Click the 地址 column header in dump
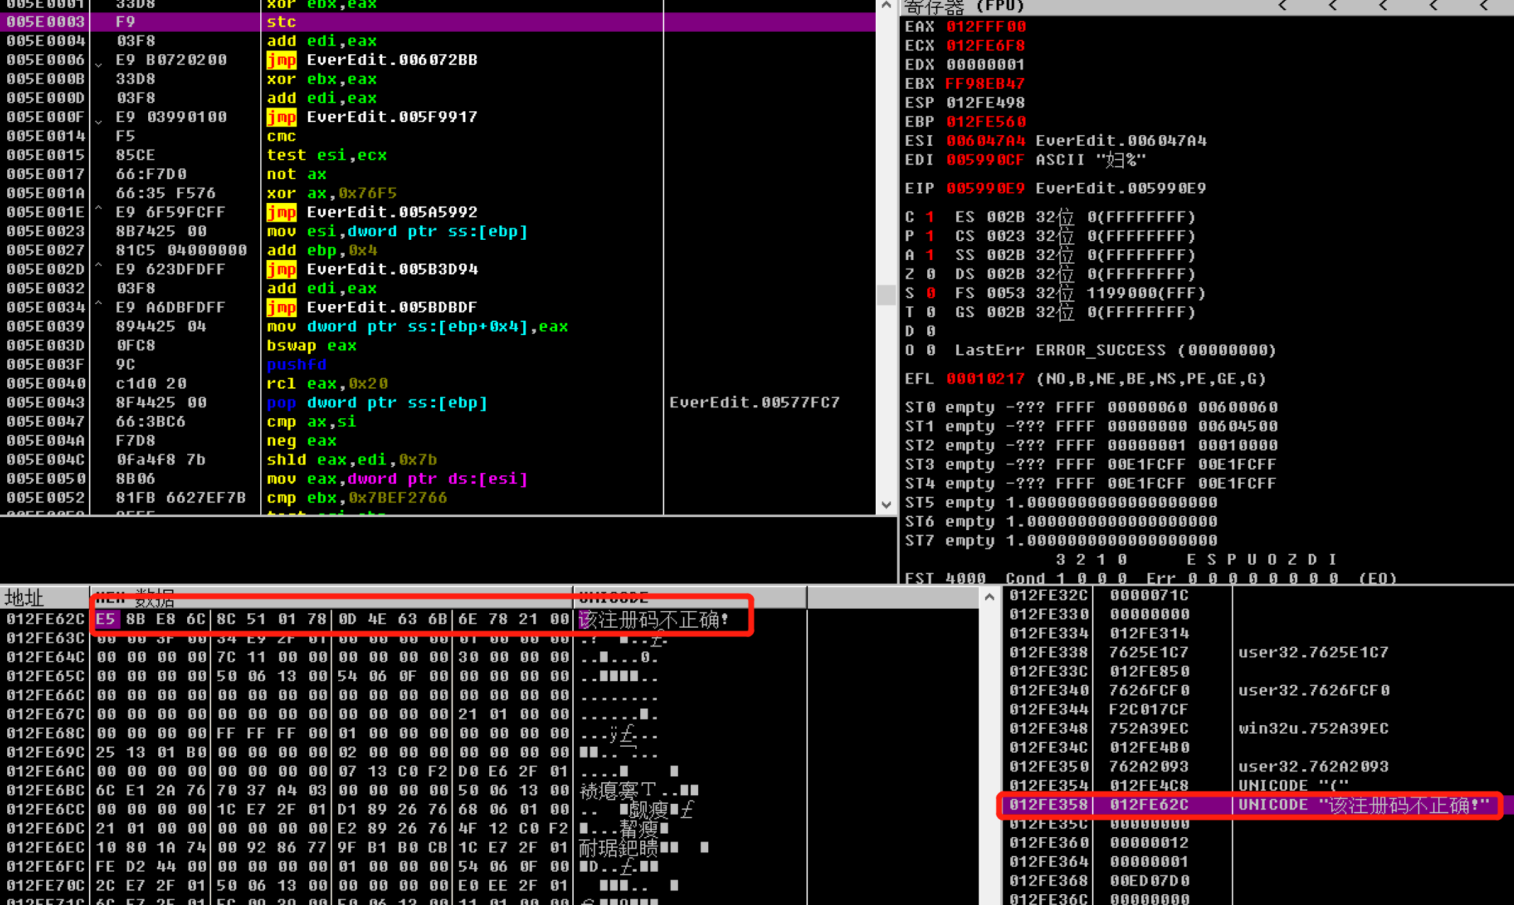This screenshot has width=1514, height=905. (x=45, y=597)
